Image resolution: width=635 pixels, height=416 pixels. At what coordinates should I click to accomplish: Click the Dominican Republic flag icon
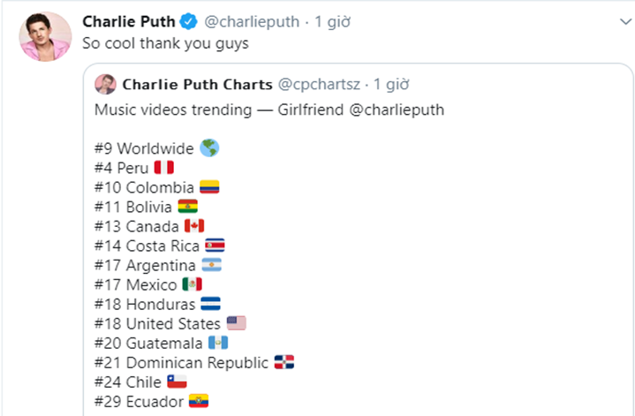click(x=283, y=362)
